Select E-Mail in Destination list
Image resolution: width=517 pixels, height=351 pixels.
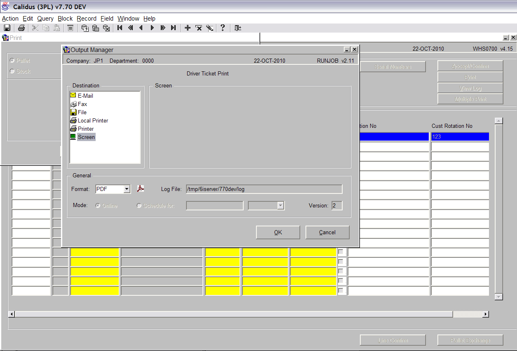tap(82, 96)
